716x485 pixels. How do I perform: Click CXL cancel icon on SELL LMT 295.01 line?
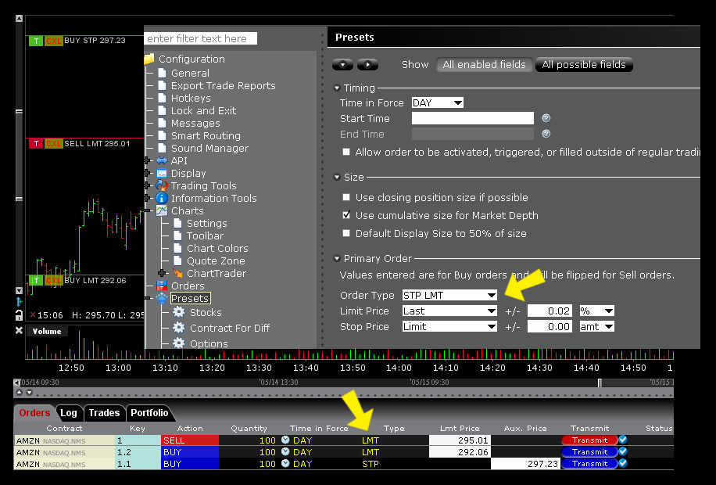click(x=53, y=143)
